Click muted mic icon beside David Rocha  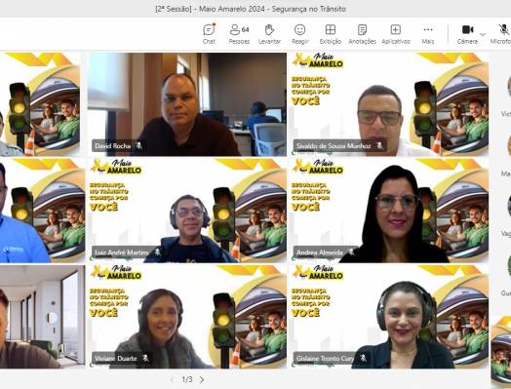[x=138, y=145]
